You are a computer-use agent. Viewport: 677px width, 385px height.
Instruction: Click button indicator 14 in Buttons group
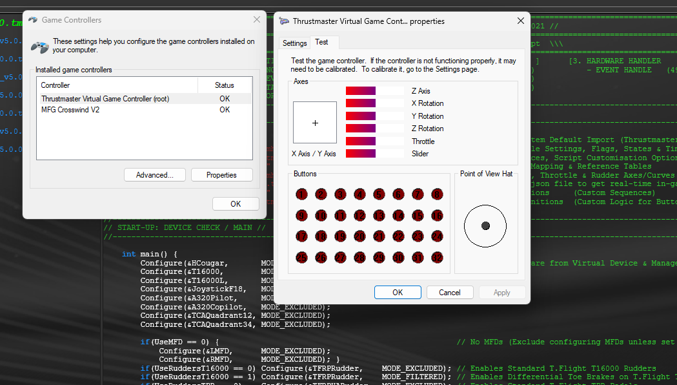pos(398,216)
